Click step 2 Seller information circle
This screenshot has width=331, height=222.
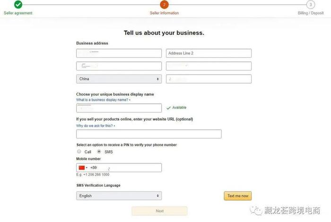tap(164, 5)
